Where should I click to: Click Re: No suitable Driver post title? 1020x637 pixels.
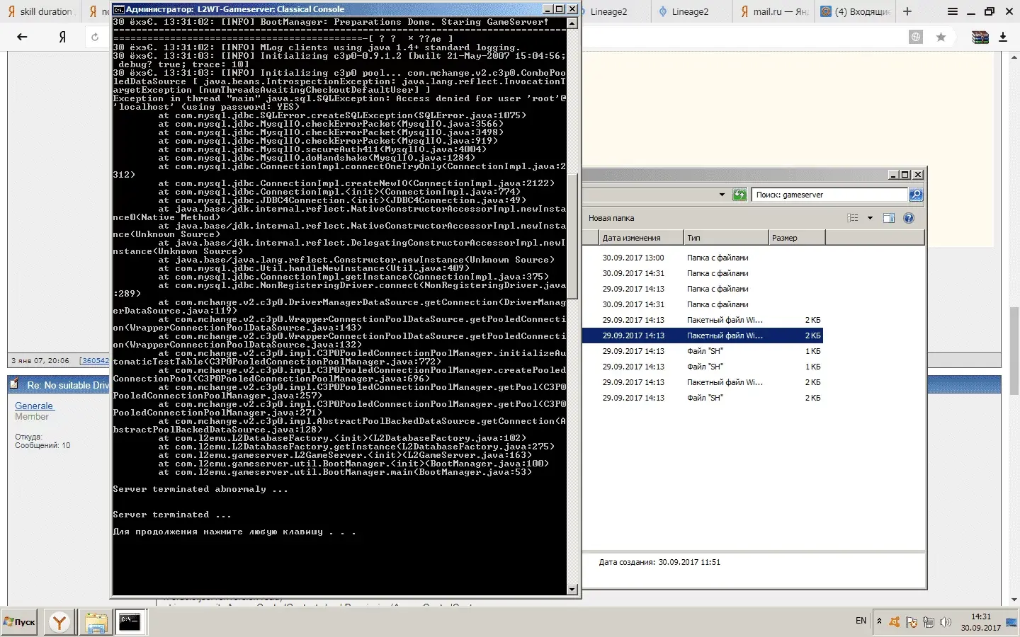[x=68, y=385]
